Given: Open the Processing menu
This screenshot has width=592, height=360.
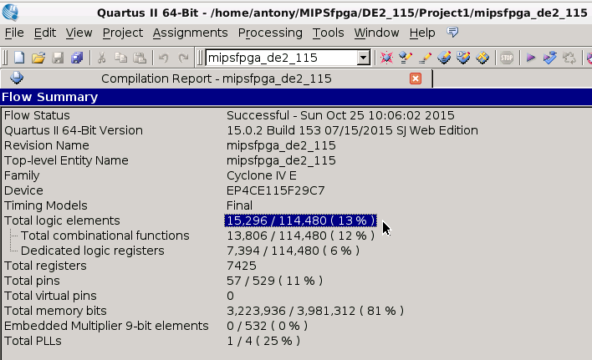Looking at the screenshot, I should (x=270, y=33).
